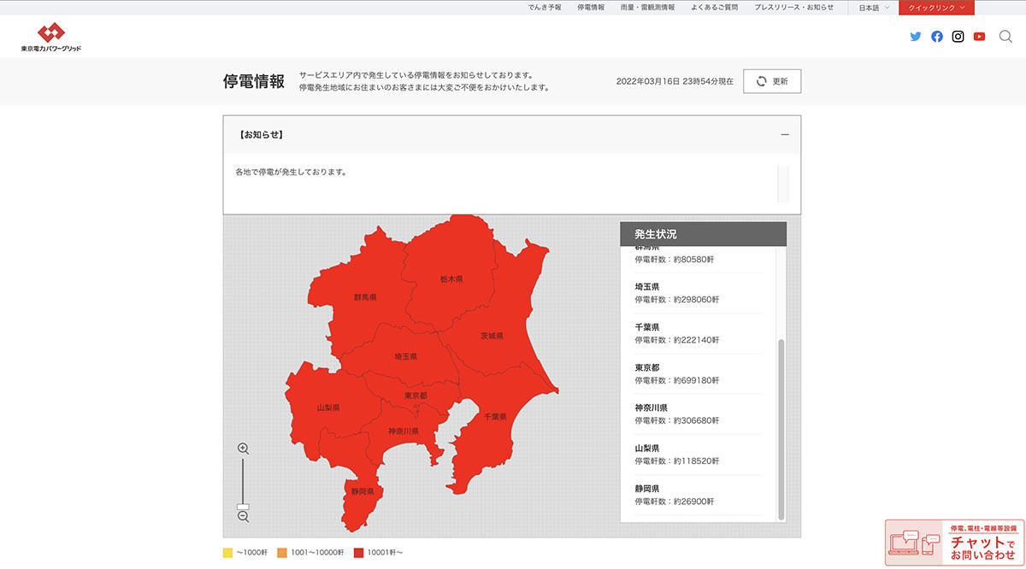
Task: Select 山梨県 region on the map
Action: [328, 408]
